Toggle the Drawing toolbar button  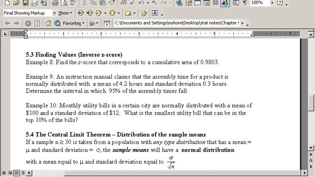pyautogui.click(x=225, y=3)
